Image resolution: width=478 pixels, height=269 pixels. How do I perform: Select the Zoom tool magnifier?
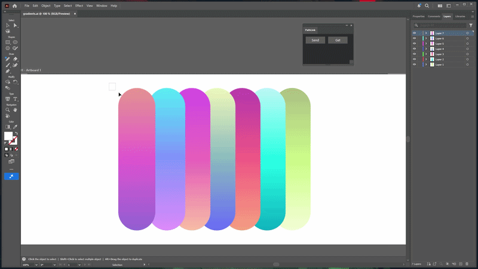[x=8, y=110]
